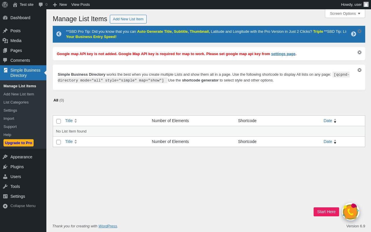Open the Support submenu item

pyautogui.click(x=10, y=126)
